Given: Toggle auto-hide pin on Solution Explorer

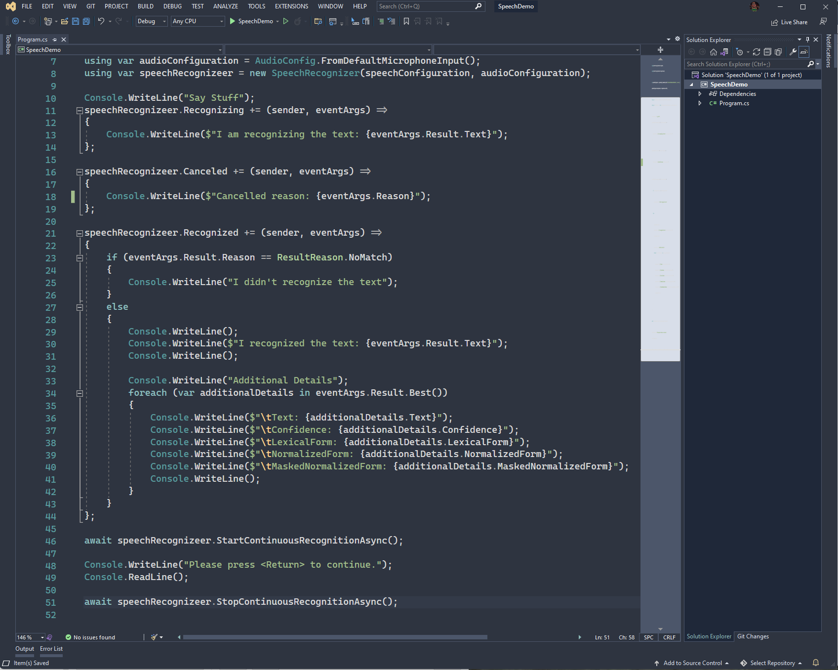Looking at the screenshot, I should [x=807, y=40].
